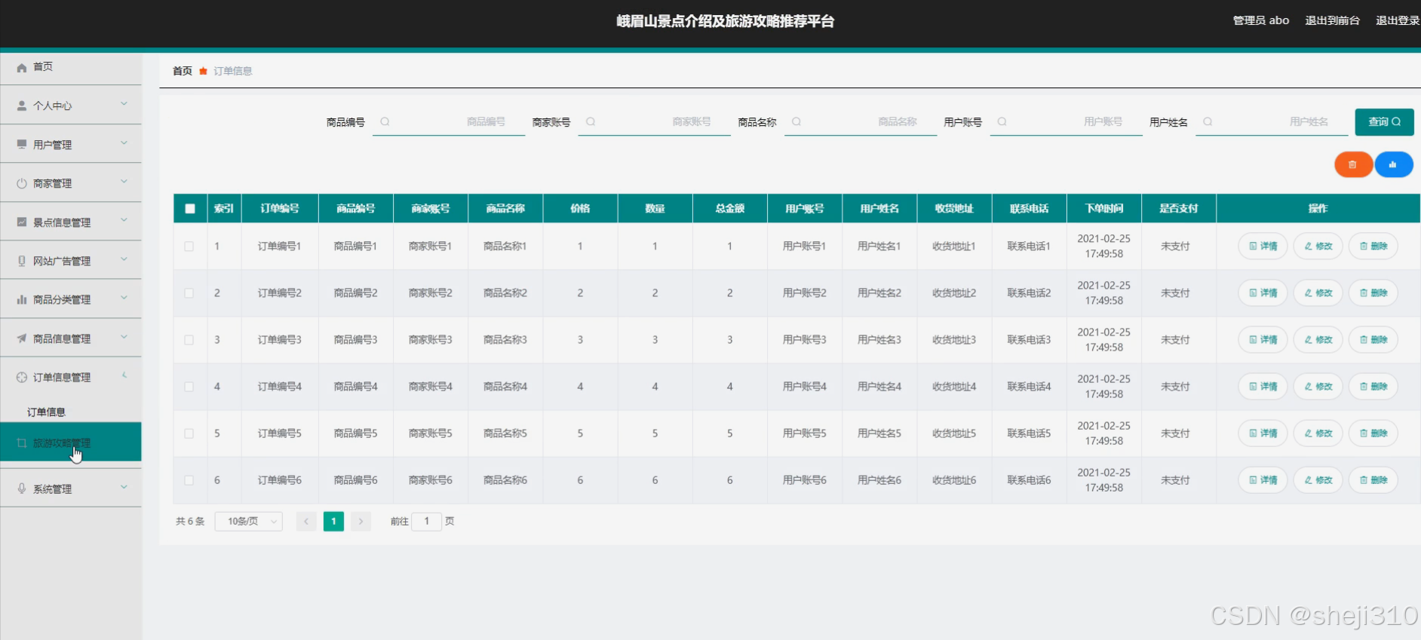Open 详情 for order 订单编号1

click(1263, 247)
